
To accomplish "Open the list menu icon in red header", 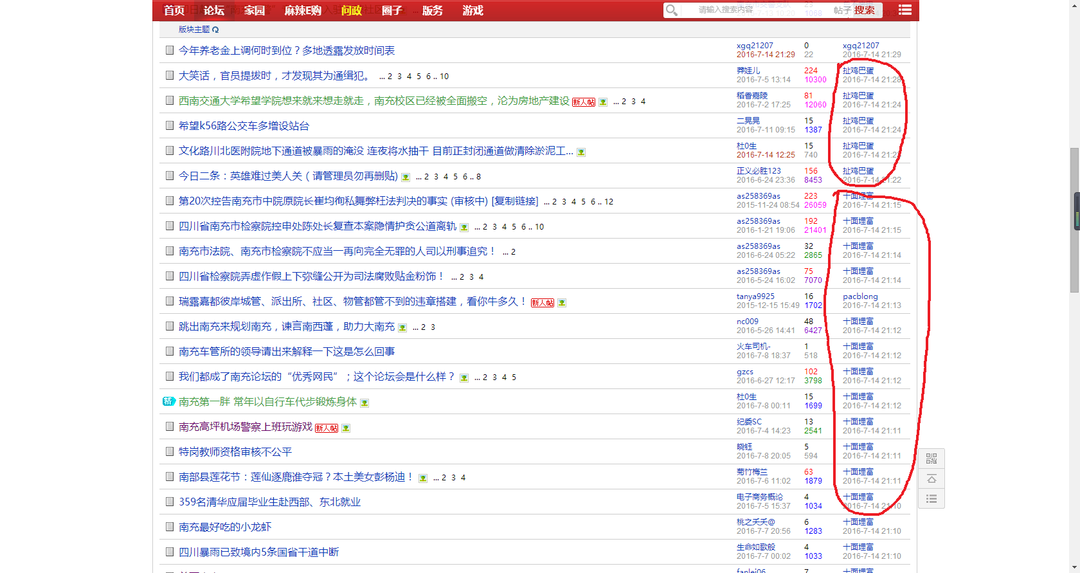I will [x=905, y=10].
